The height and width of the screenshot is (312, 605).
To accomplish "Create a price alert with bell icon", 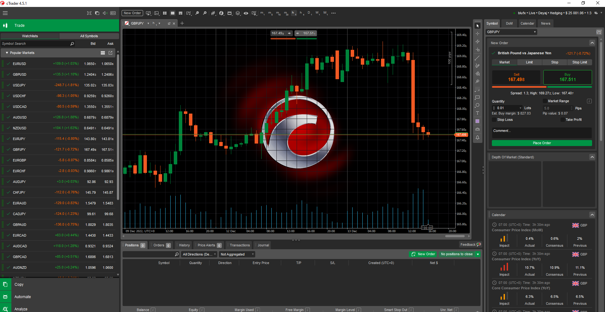I will click(477, 138).
